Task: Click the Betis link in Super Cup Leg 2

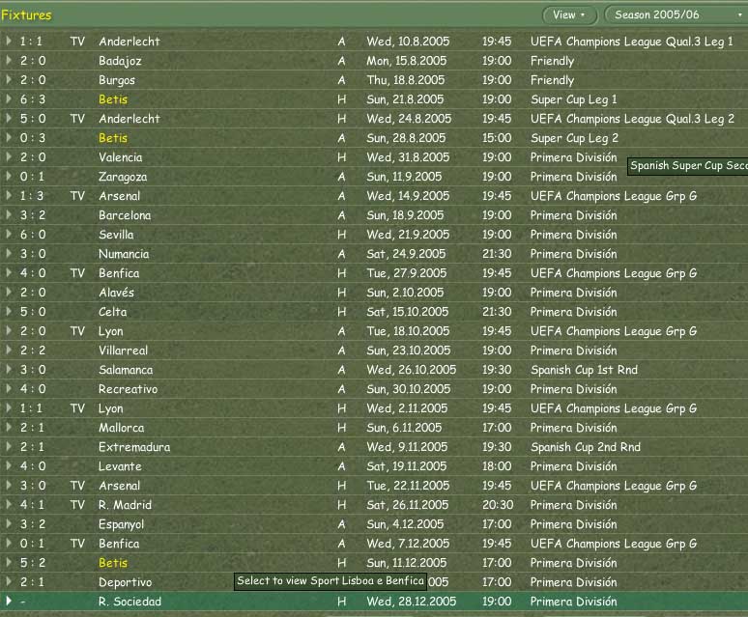Action: pyautogui.click(x=113, y=138)
